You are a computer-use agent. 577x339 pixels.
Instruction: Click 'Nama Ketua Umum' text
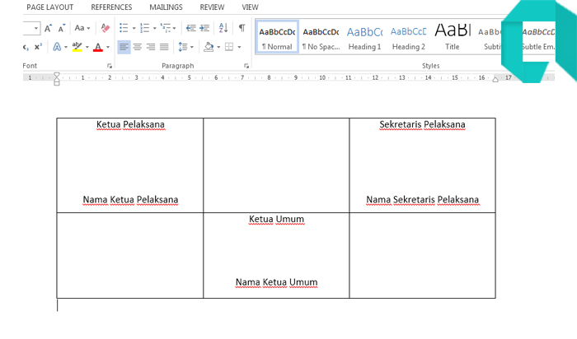point(276,282)
